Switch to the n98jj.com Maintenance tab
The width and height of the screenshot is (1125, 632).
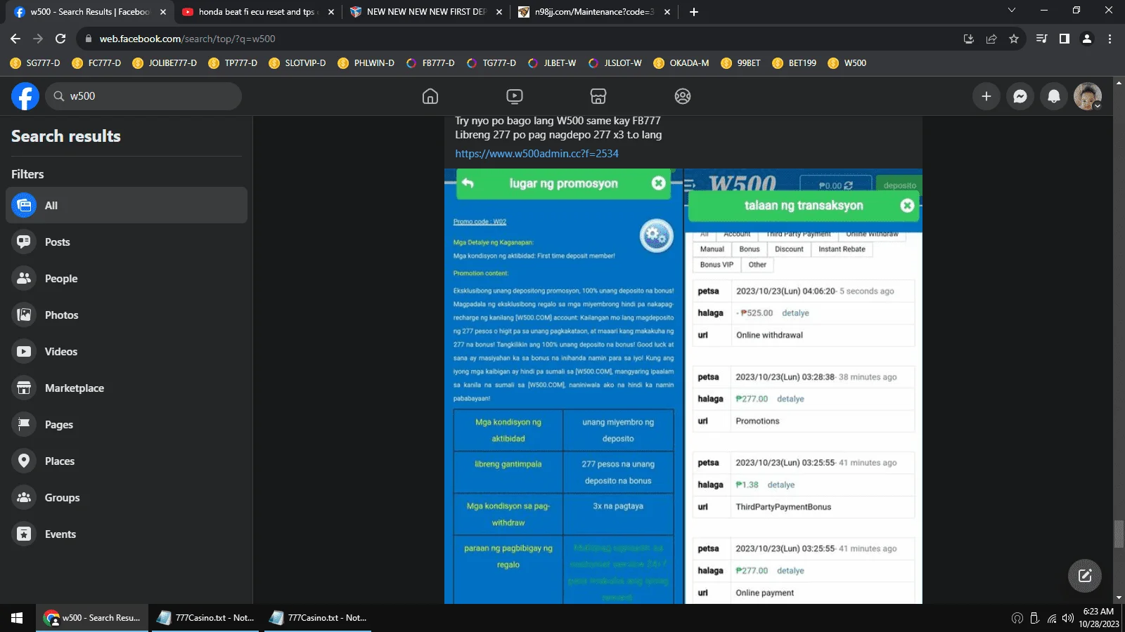pos(594,11)
